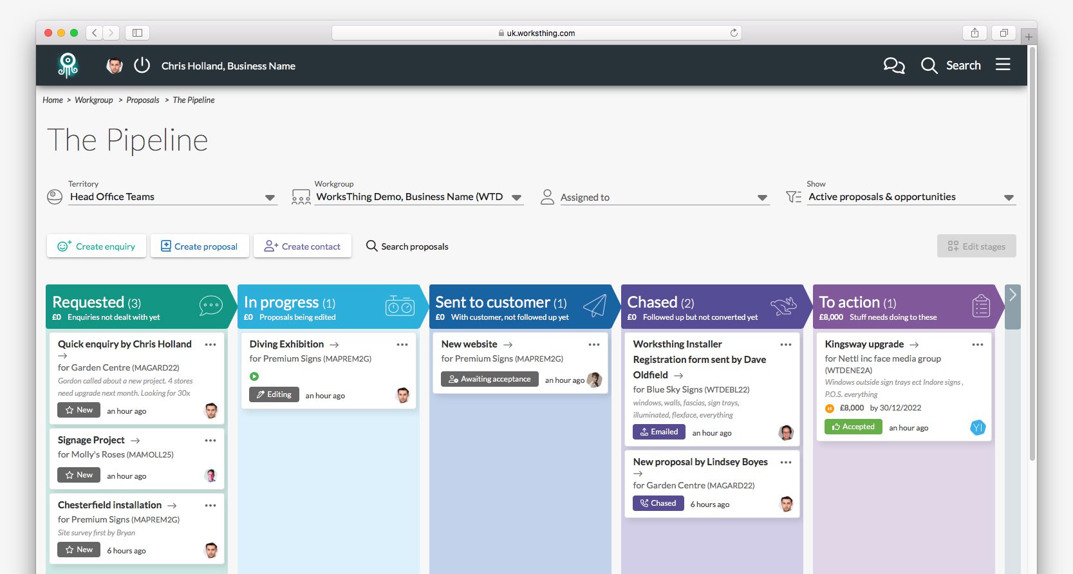Screen dimensions: 1073x574
Task: Toggle the browser sidebar
Action: point(137,33)
